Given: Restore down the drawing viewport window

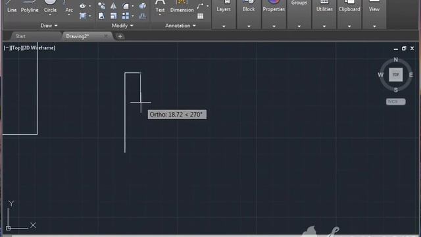Looking at the screenshot, I should click(x=404, y=48).
